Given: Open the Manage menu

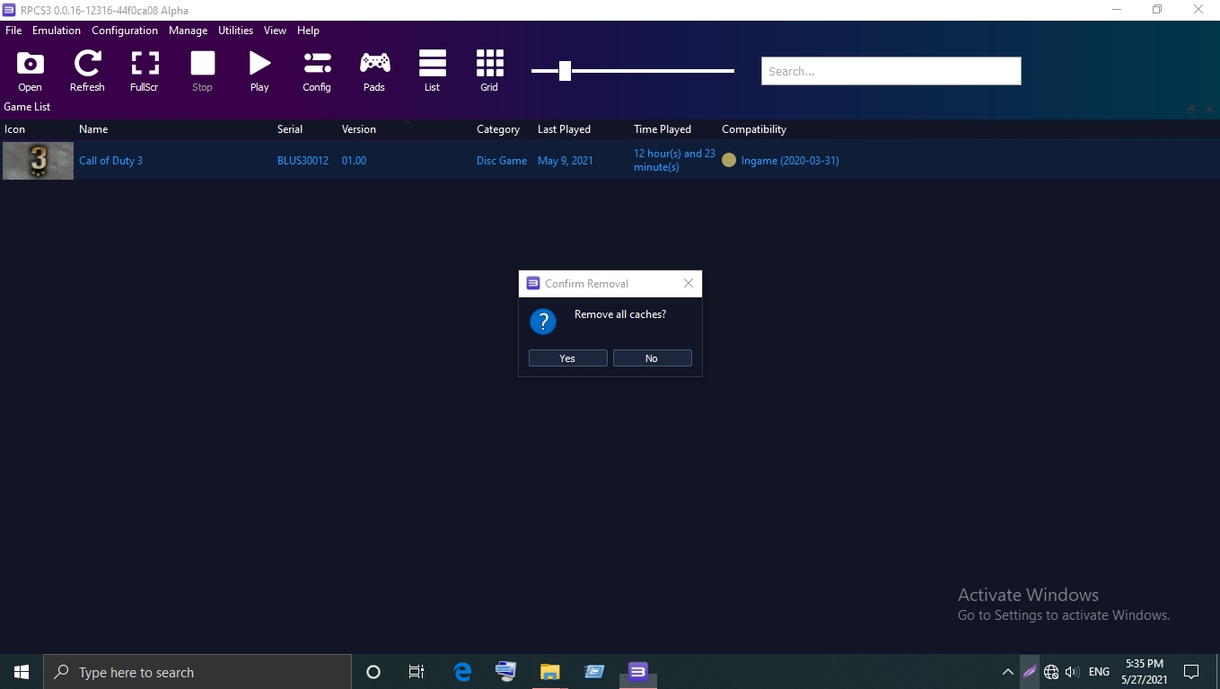Looking at the screenshot, I should pyautogui.click(x=188, y=31).
